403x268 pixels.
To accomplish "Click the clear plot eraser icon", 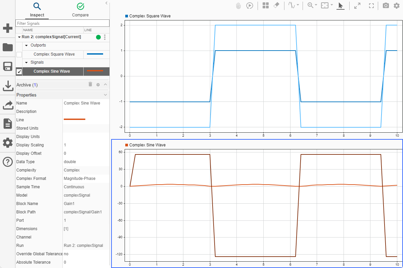I will tap(276, 6).
